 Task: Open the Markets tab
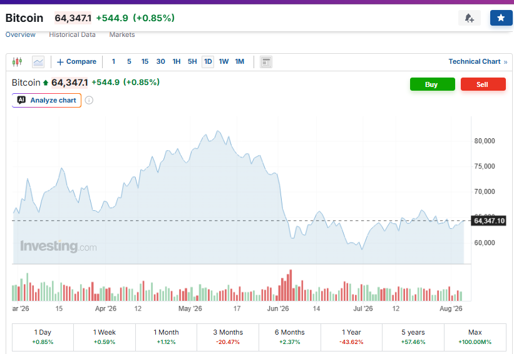(x=122, y=35)
